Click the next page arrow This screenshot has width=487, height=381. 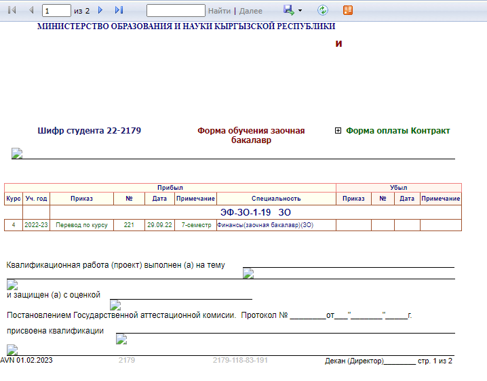click(100, 10)
